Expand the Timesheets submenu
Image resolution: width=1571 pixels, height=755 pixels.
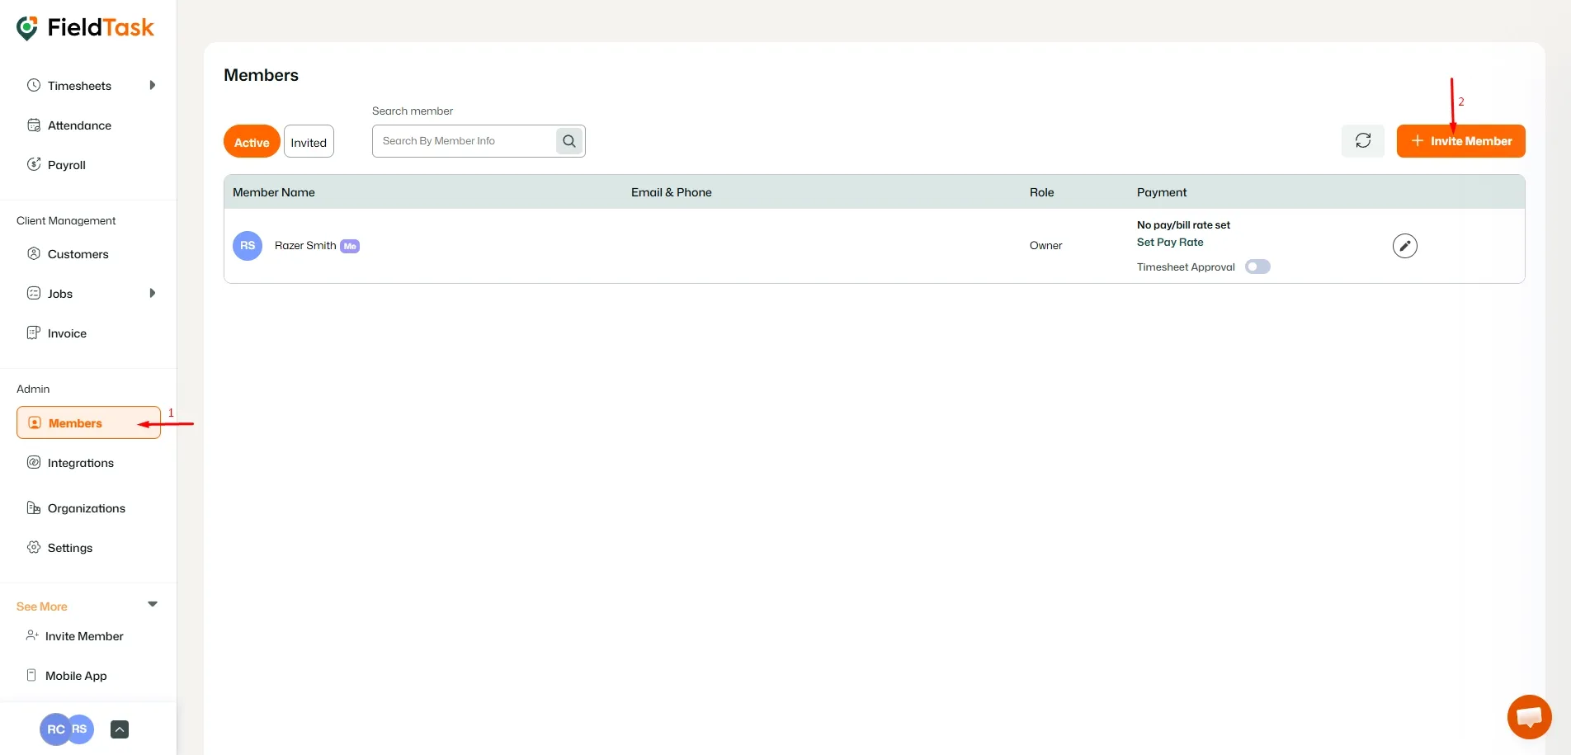(x=151, y=85)
